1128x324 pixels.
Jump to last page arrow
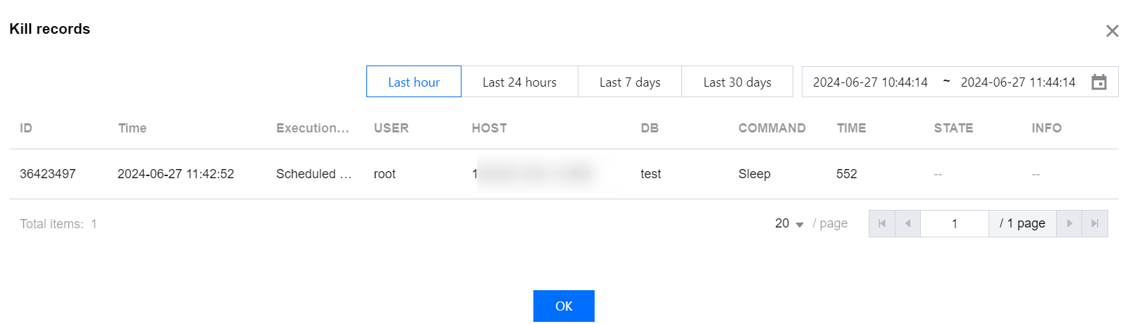pos(1095,223)
